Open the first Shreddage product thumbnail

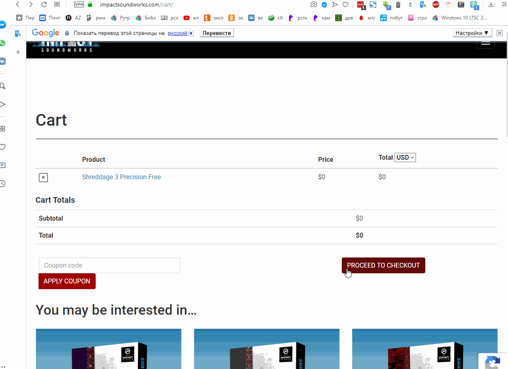click(109, 349)
